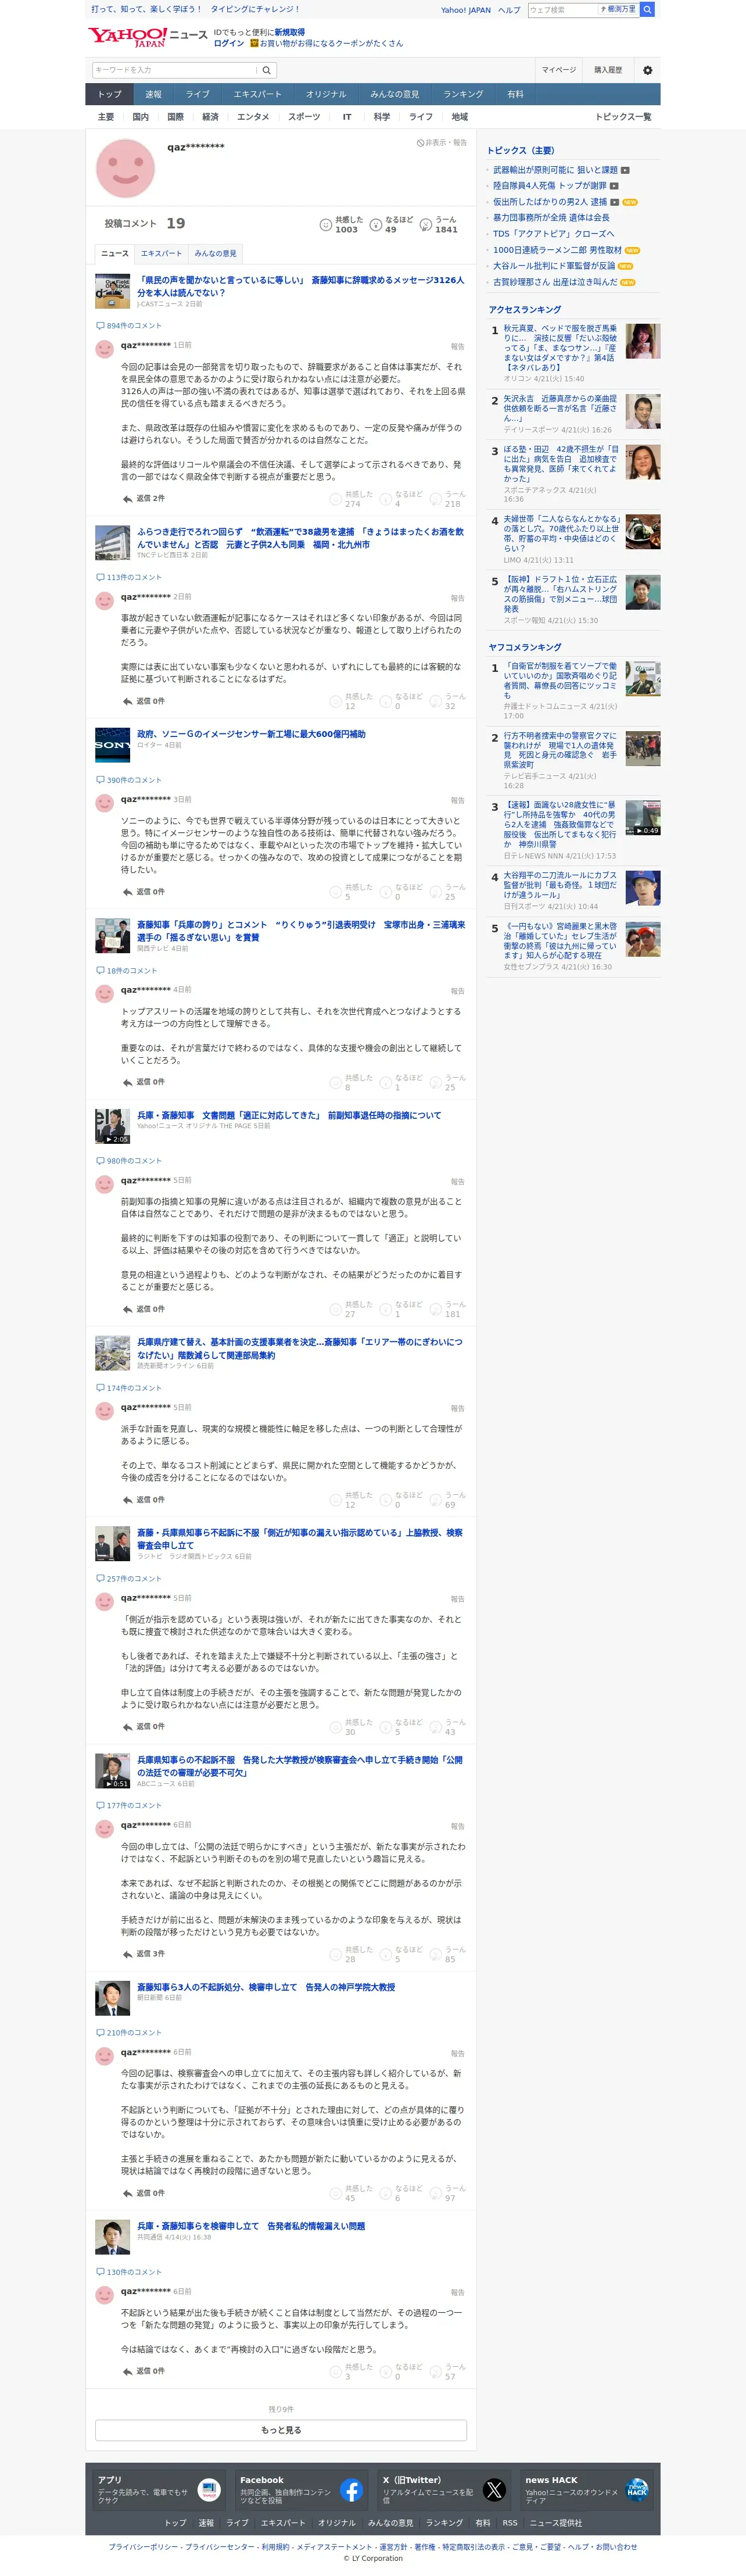This screenshot has height=2576, width=746.
Task: Toggle うーん showing 32 on the drunk-driving comment
Action: [448, 701]
